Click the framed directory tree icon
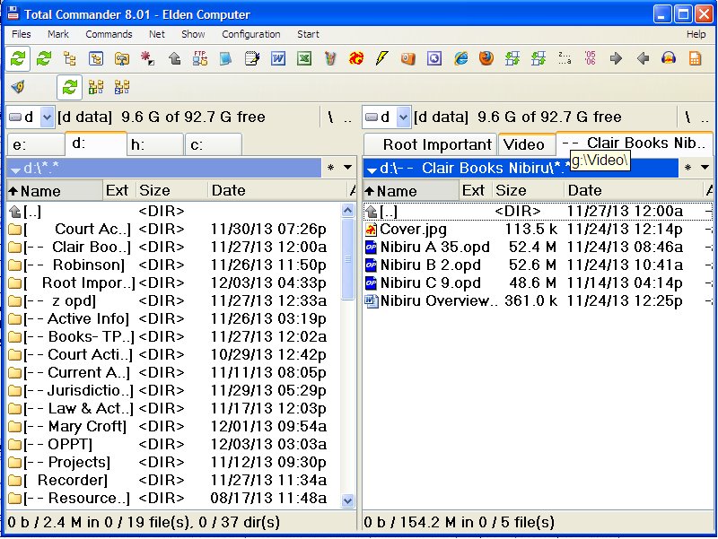The height and width of the screenshot is (539, 718). click(x=96, y=58)
